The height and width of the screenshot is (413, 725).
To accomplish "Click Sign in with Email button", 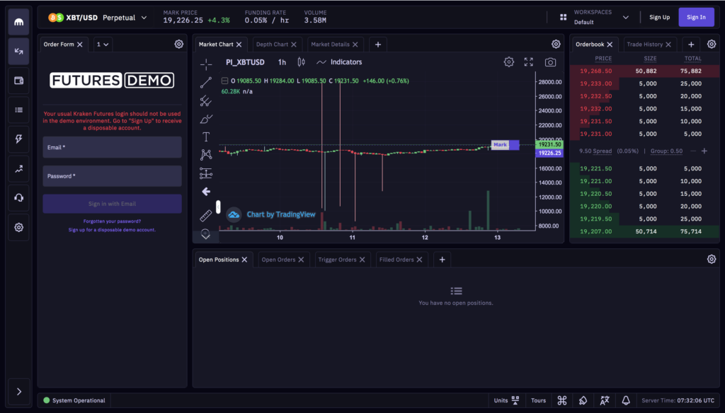I will pos(112,204).
